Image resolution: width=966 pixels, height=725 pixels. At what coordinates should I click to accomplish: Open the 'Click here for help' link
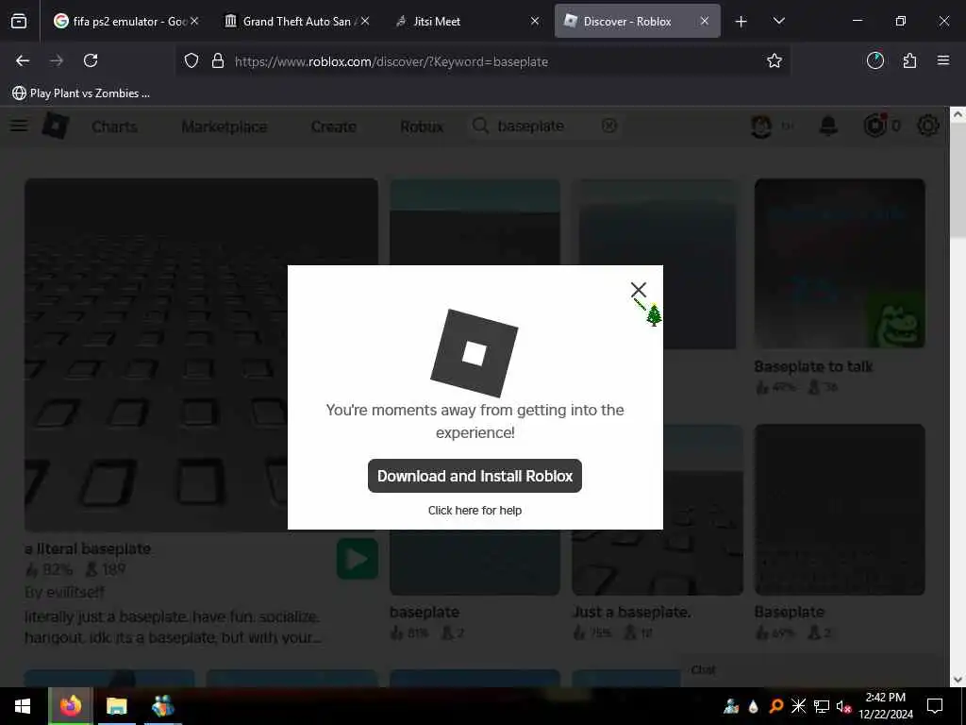(475, 511)
